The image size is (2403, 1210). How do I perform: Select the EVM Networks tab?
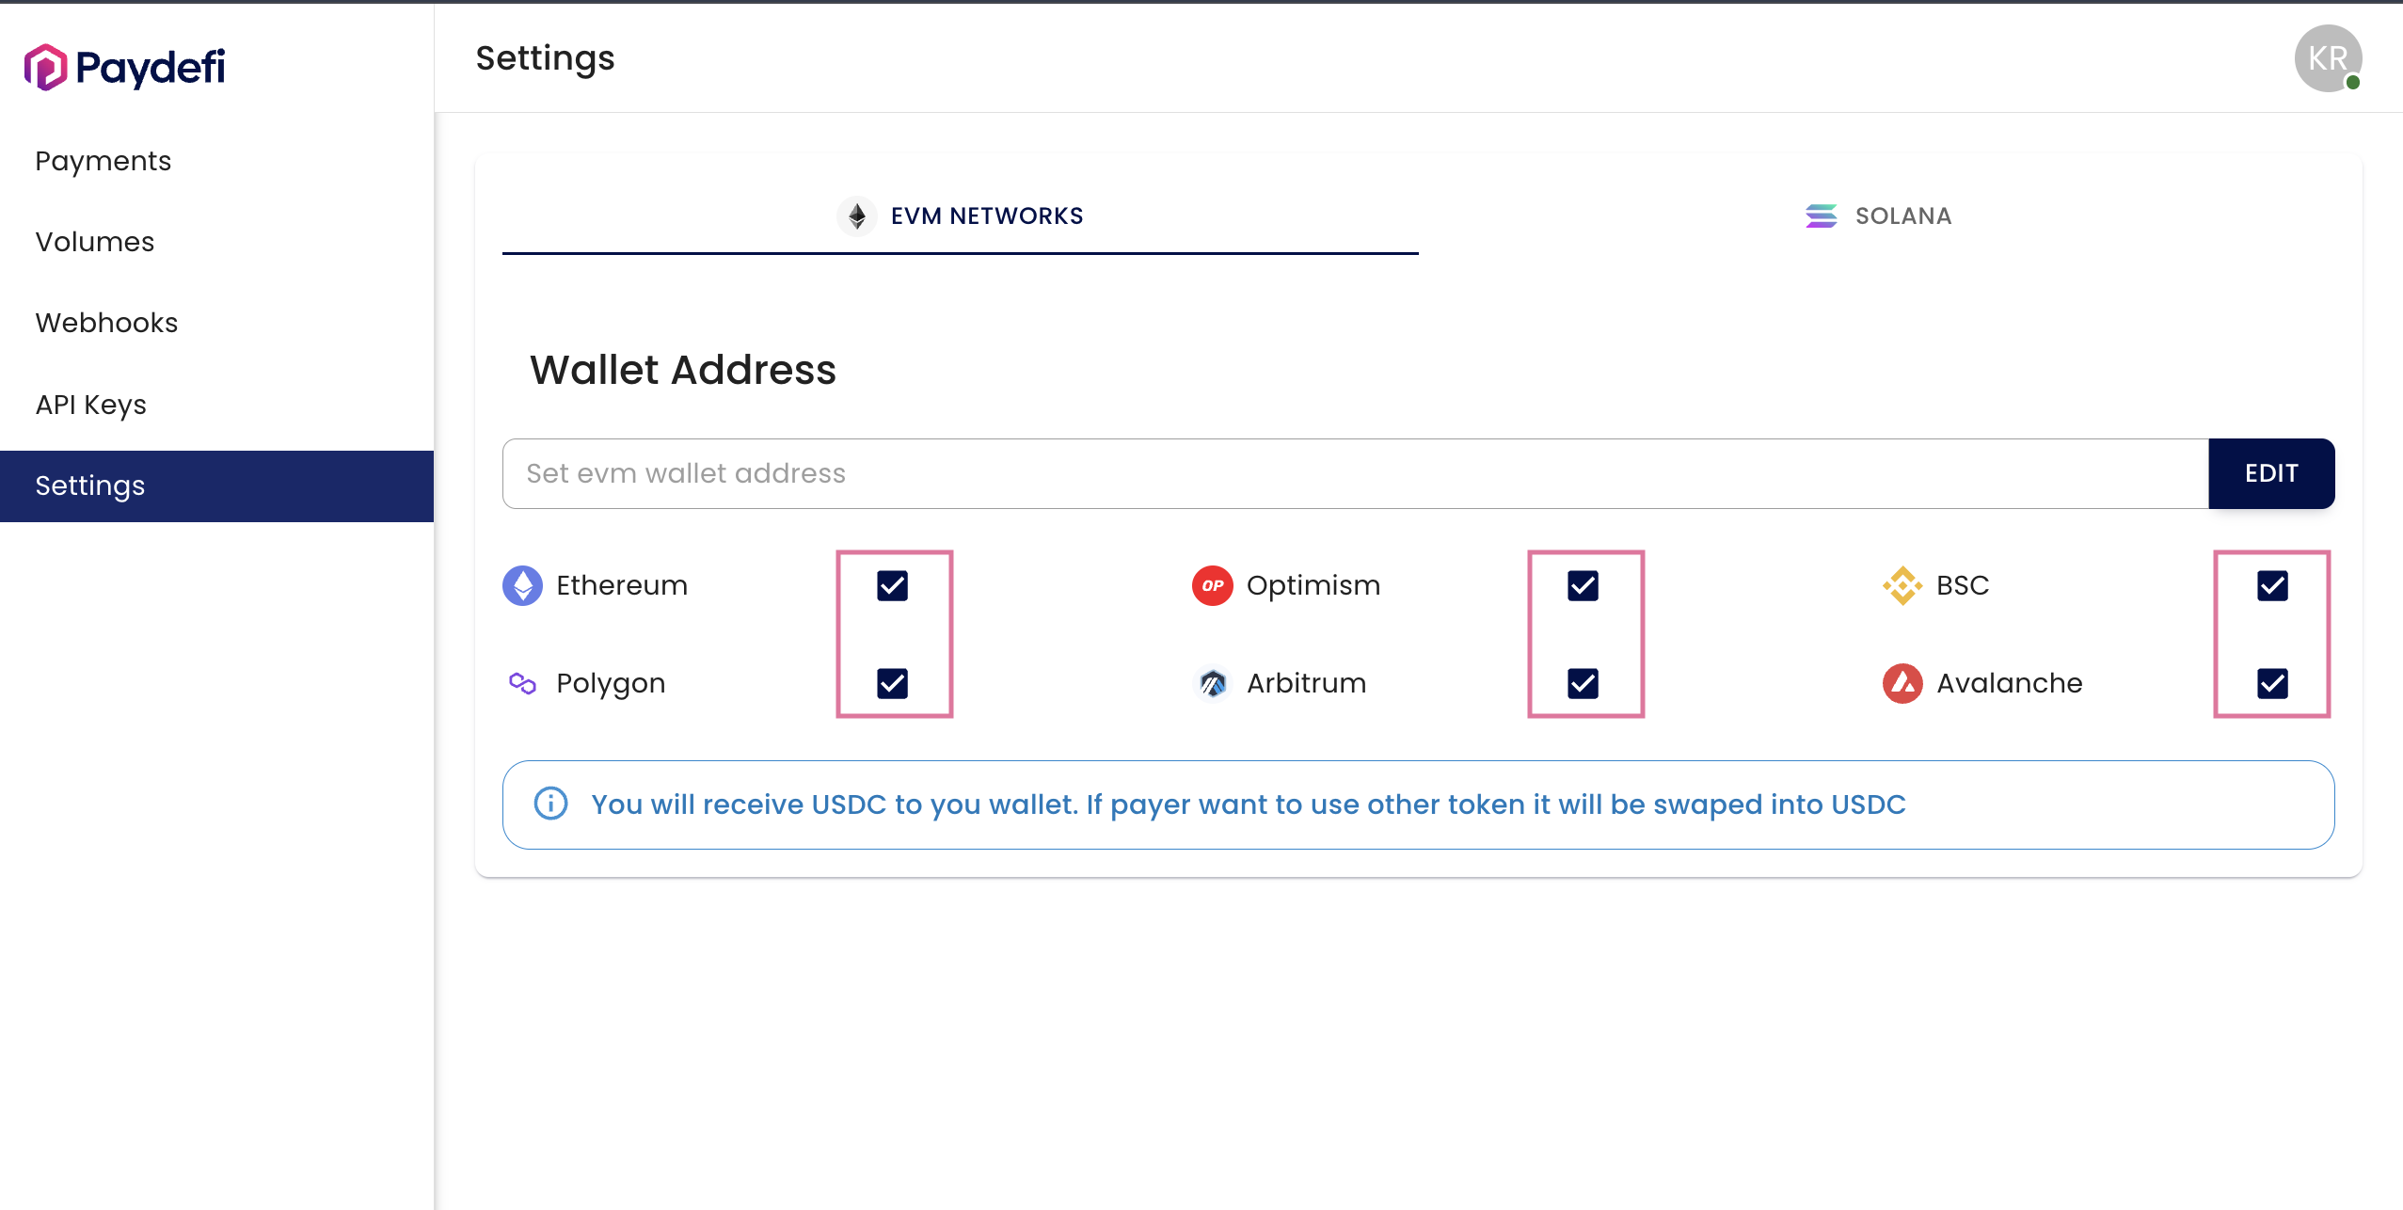pos(960,215)
